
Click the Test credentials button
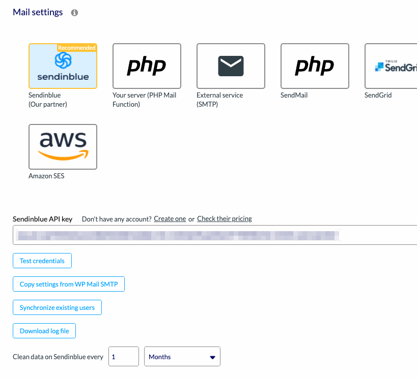42,261
